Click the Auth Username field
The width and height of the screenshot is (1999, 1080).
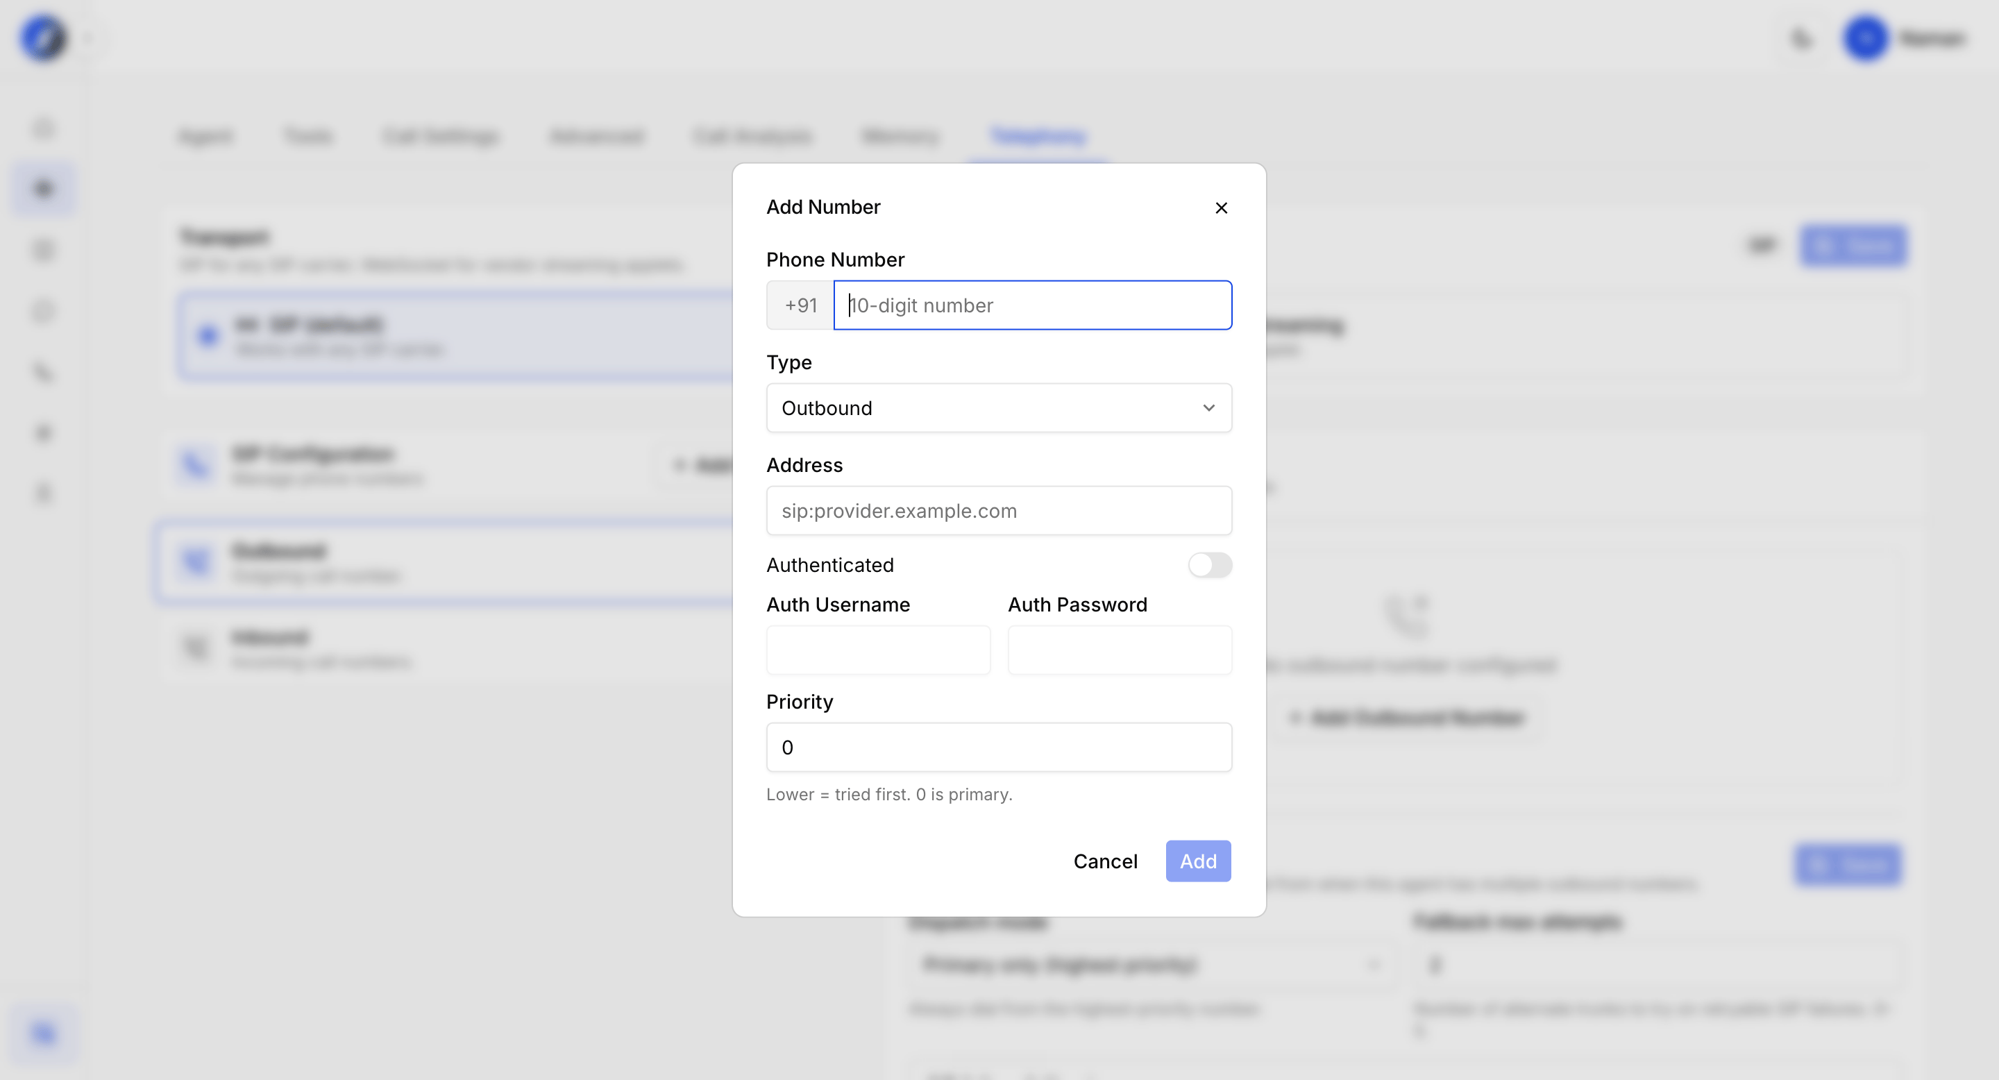877,650
